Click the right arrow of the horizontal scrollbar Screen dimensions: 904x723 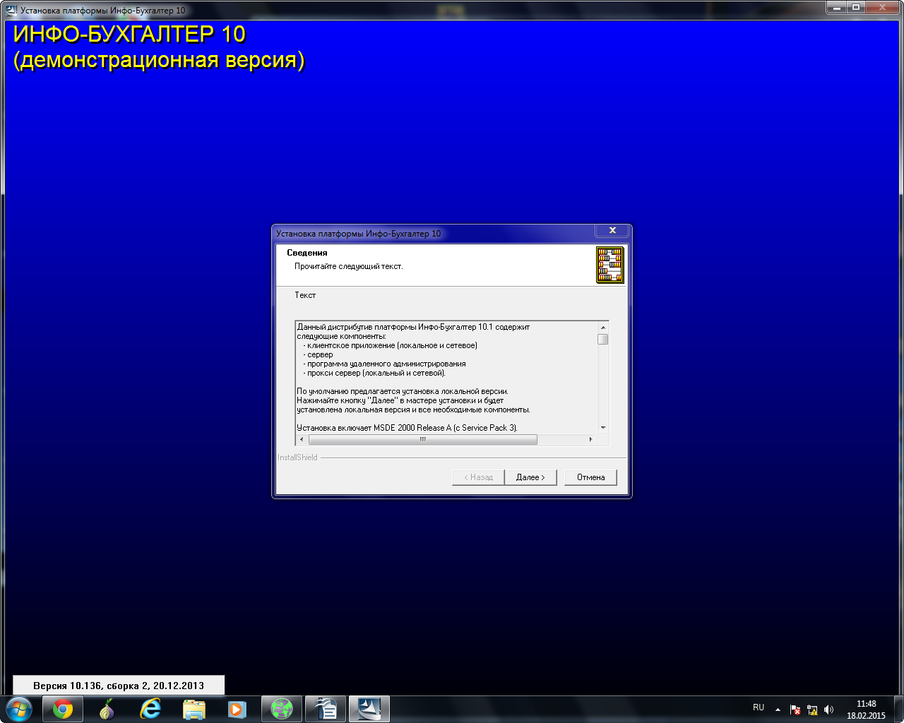click(x=591, y=439)
